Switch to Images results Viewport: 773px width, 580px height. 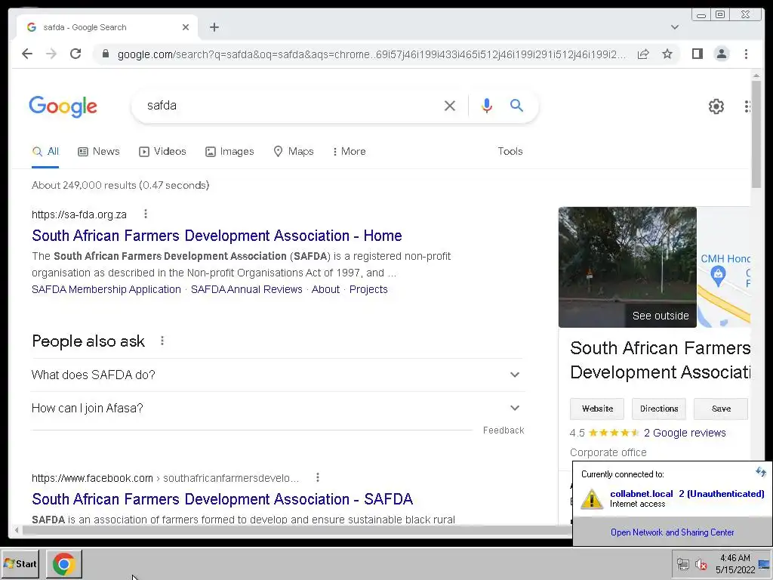click(229, 151)
